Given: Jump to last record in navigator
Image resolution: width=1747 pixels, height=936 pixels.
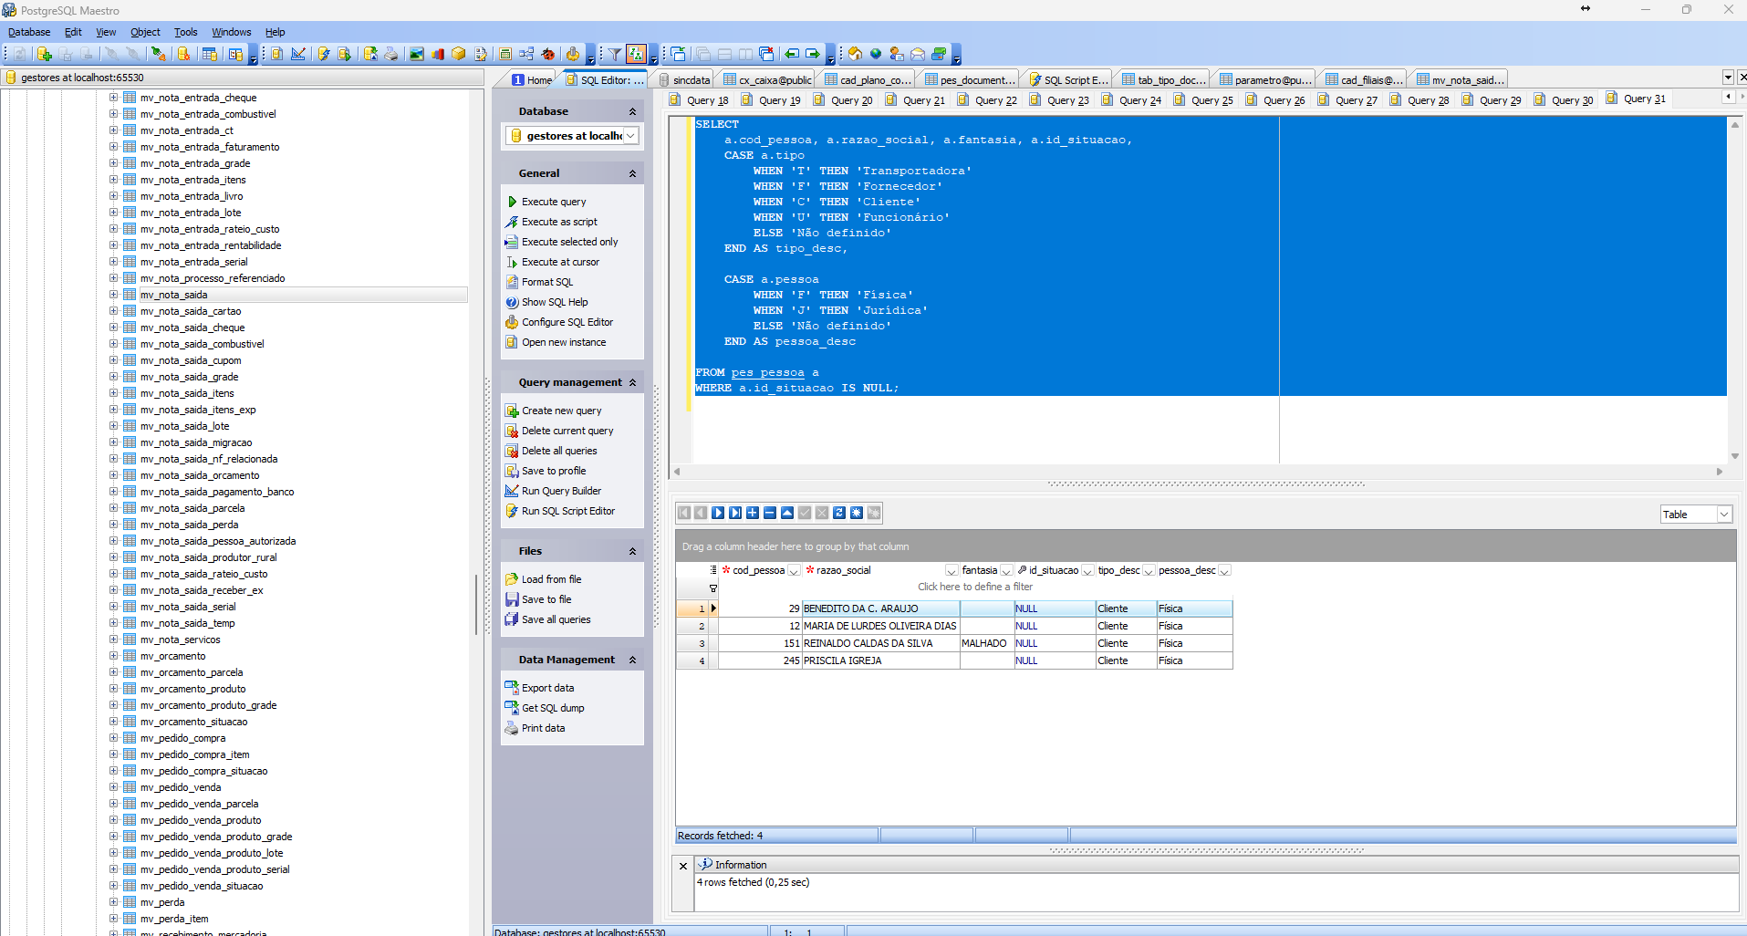Looking at the screenshot, I should coord(735,514).
